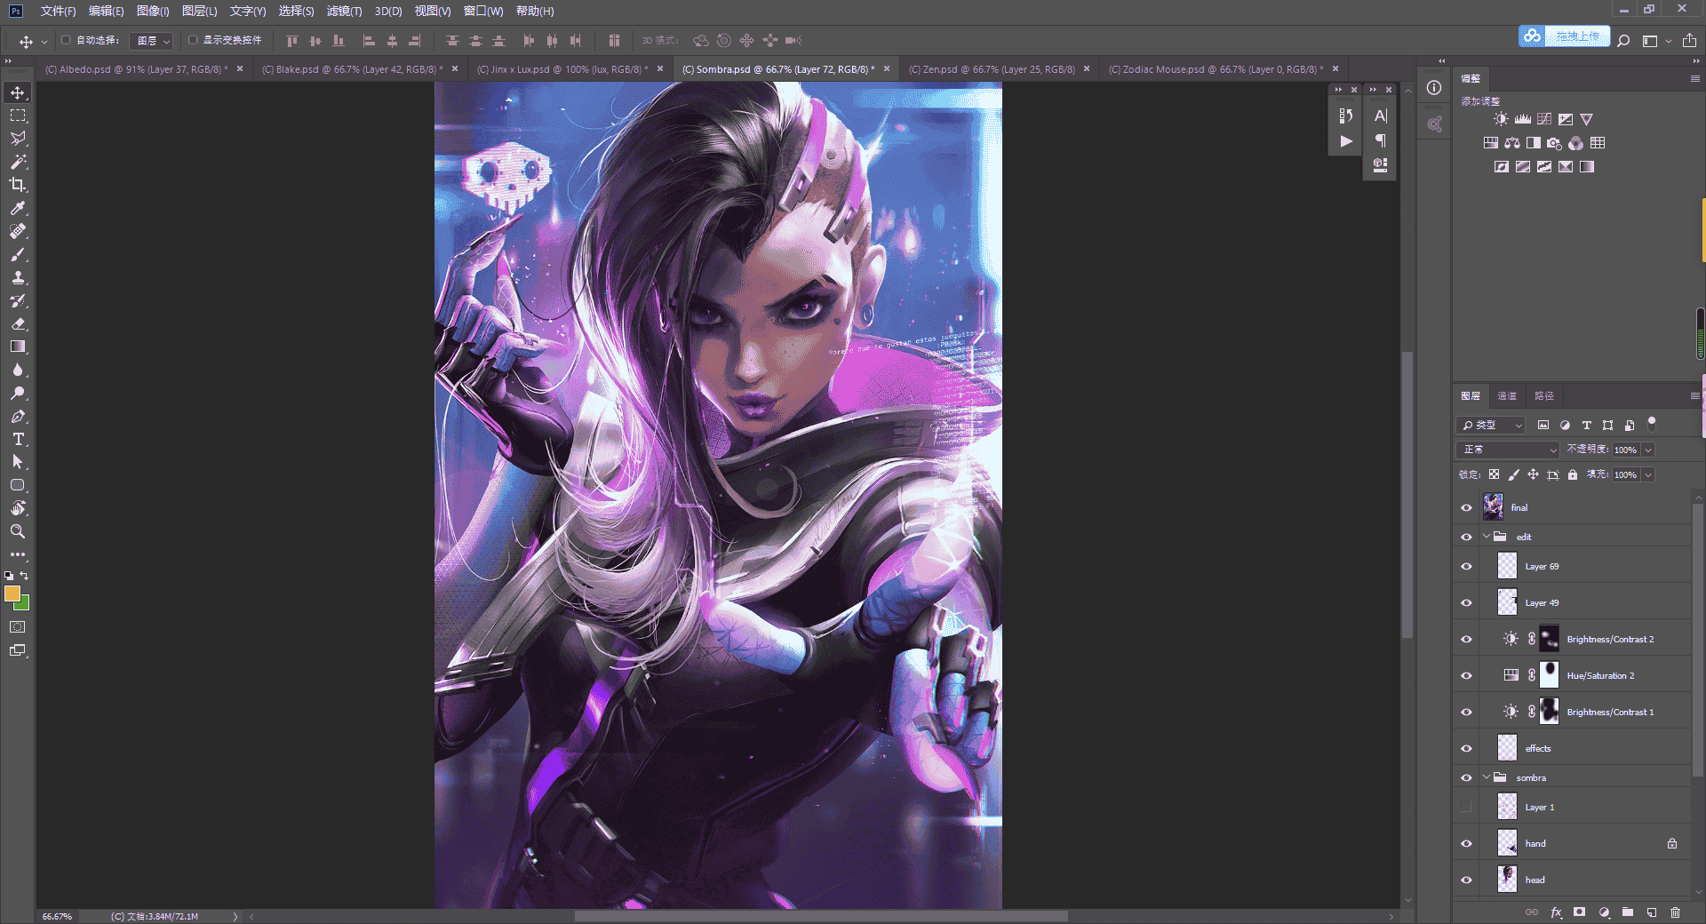Screen dimensions: 1706x924
Task: Click the zoom percentage field showing 66.67%
Action: 57,916
